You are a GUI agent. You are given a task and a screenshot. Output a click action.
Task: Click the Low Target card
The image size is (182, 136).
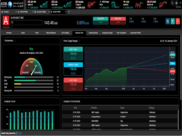click(73, 84)
